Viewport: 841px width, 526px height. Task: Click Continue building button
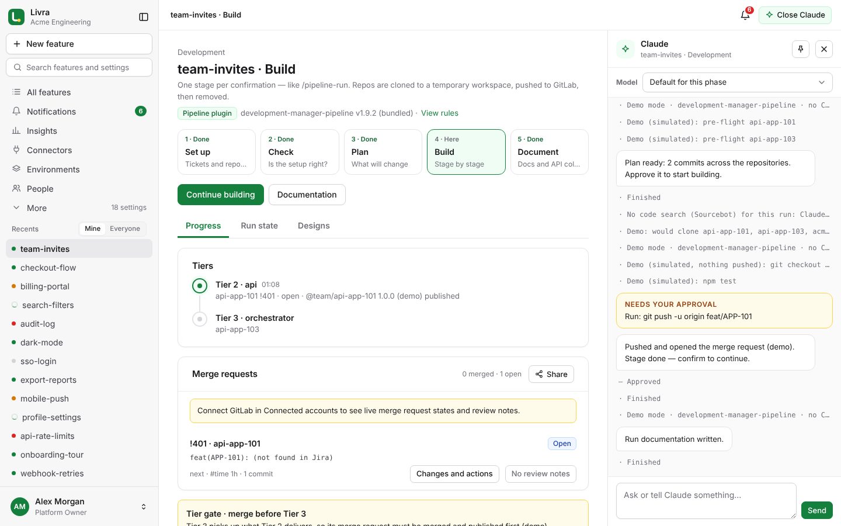tap(221, 195)
